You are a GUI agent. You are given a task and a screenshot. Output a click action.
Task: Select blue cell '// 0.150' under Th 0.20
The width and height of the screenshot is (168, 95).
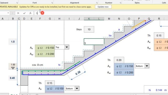(x=129, y=66)
